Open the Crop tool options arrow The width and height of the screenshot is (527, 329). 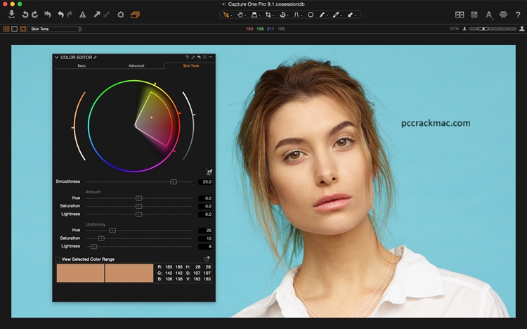(273, 16)
